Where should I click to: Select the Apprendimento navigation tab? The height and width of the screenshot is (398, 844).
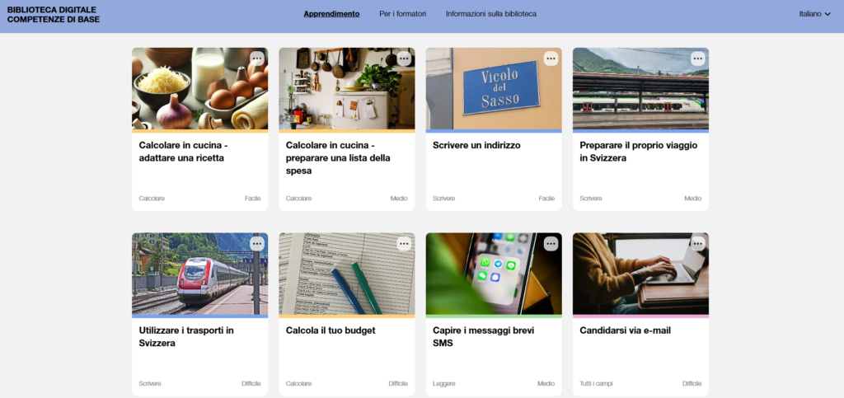click(331, 14)
